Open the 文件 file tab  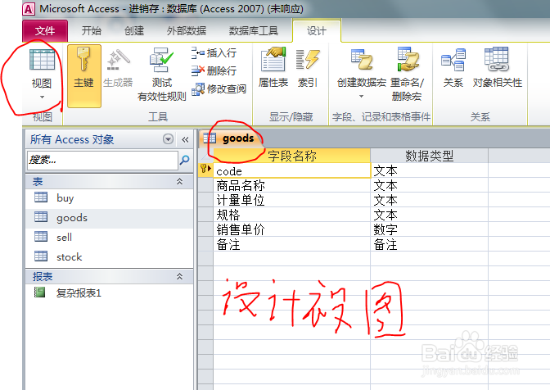click(45, 31)
